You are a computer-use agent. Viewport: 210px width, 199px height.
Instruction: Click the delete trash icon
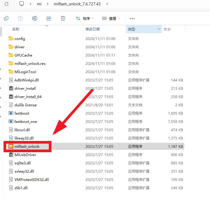[x=63, y=18]
